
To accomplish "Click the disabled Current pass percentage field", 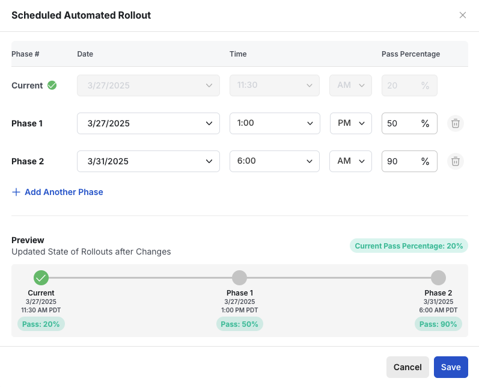I will pos(409,85).
